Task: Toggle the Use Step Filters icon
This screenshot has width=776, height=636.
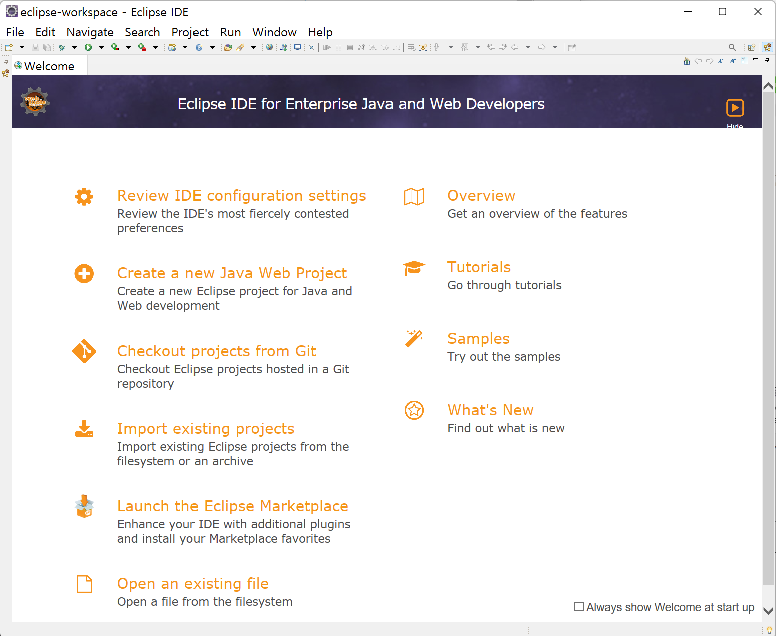Action: [423, 47]
